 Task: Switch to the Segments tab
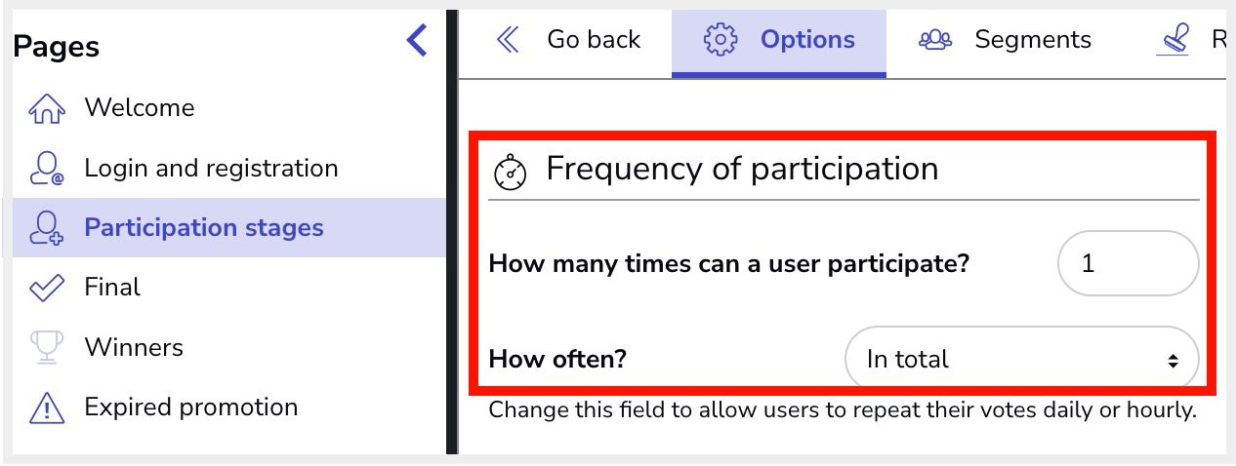[x=1032, y=40]
